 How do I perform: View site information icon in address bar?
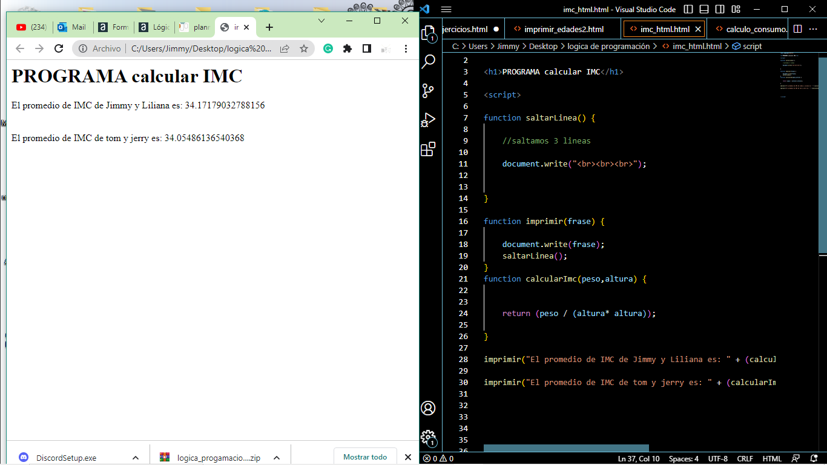[83, 48]
